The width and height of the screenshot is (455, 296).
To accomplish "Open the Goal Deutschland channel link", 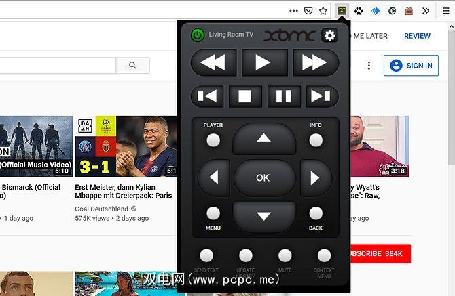I will click(x=102, y=209).
